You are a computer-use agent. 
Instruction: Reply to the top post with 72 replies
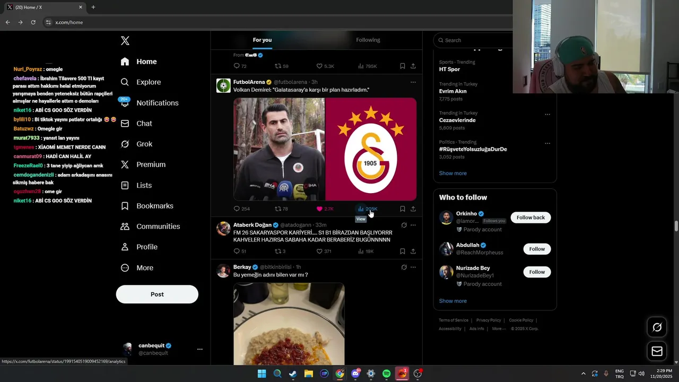(240, 66)
